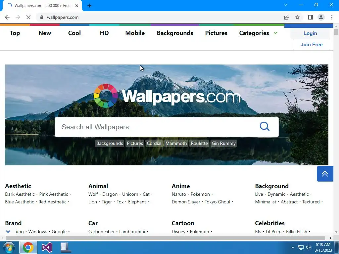This screenshot has height=254, width=339.
Task: Click the vertical scrollbar down arrow
Action: pos(336,232)
